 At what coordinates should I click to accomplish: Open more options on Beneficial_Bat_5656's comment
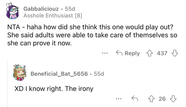pos(119,99)
